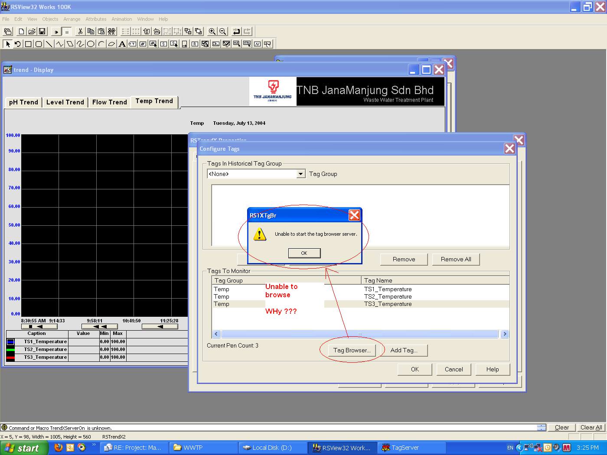Select the Polyline drawing tool
Screen dimensions: 607x455
(59, 44)
